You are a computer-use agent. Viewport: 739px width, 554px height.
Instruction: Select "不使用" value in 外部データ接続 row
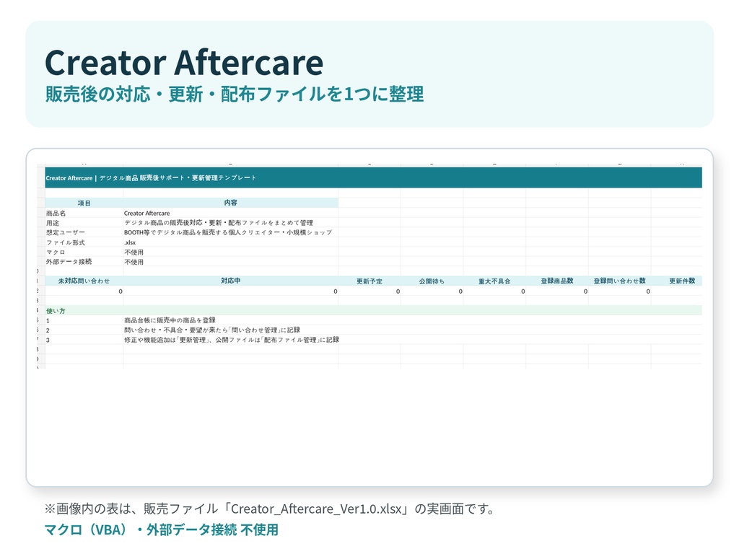[230, 262]
